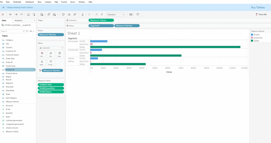The width and height of the screenshot is (271, 143).
Task: Select the SUM(Quantity) pill in Measure Values
Action: point(51,88)
